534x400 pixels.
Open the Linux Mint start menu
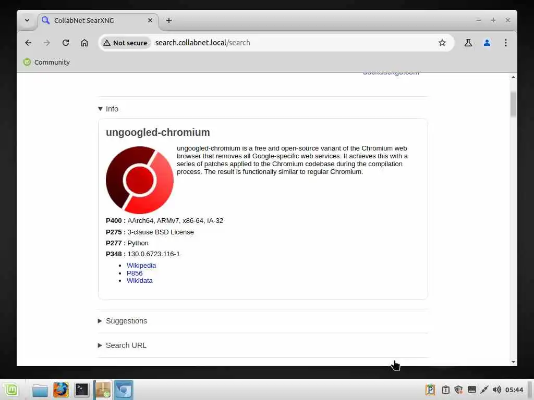[11, 390]
